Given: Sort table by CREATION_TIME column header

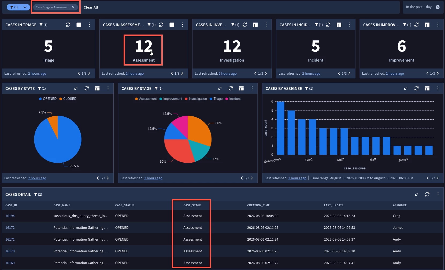Looking at the screenshot, I should coord(258,205).
